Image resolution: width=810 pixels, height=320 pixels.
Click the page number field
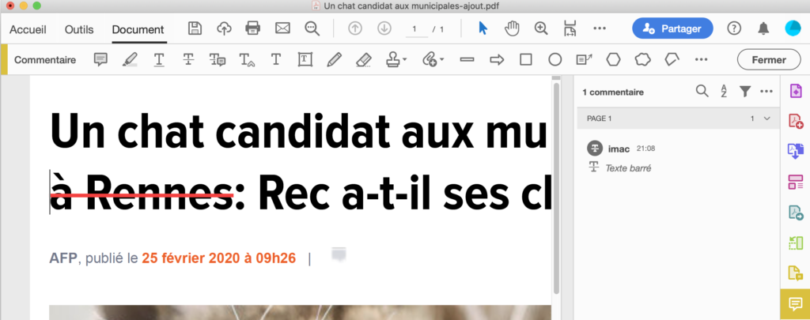point(416,29)
